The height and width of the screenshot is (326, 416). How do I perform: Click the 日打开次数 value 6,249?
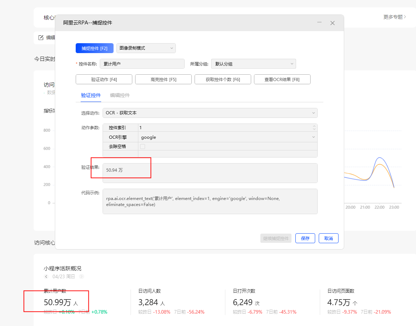243,302
